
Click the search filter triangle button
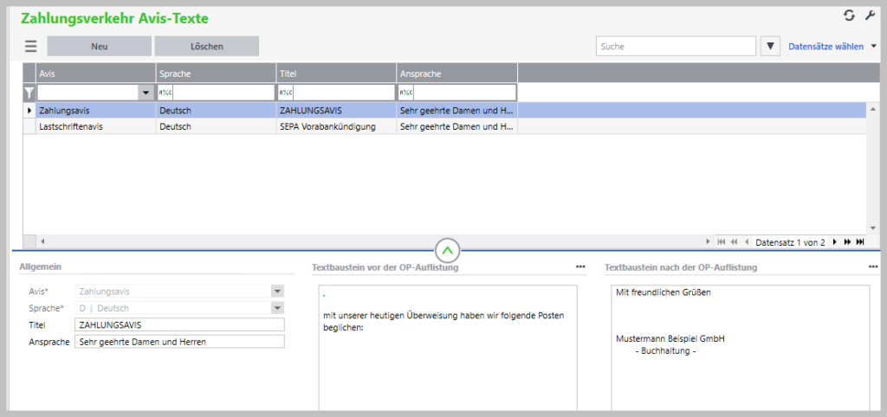click(x=770, y=47)
